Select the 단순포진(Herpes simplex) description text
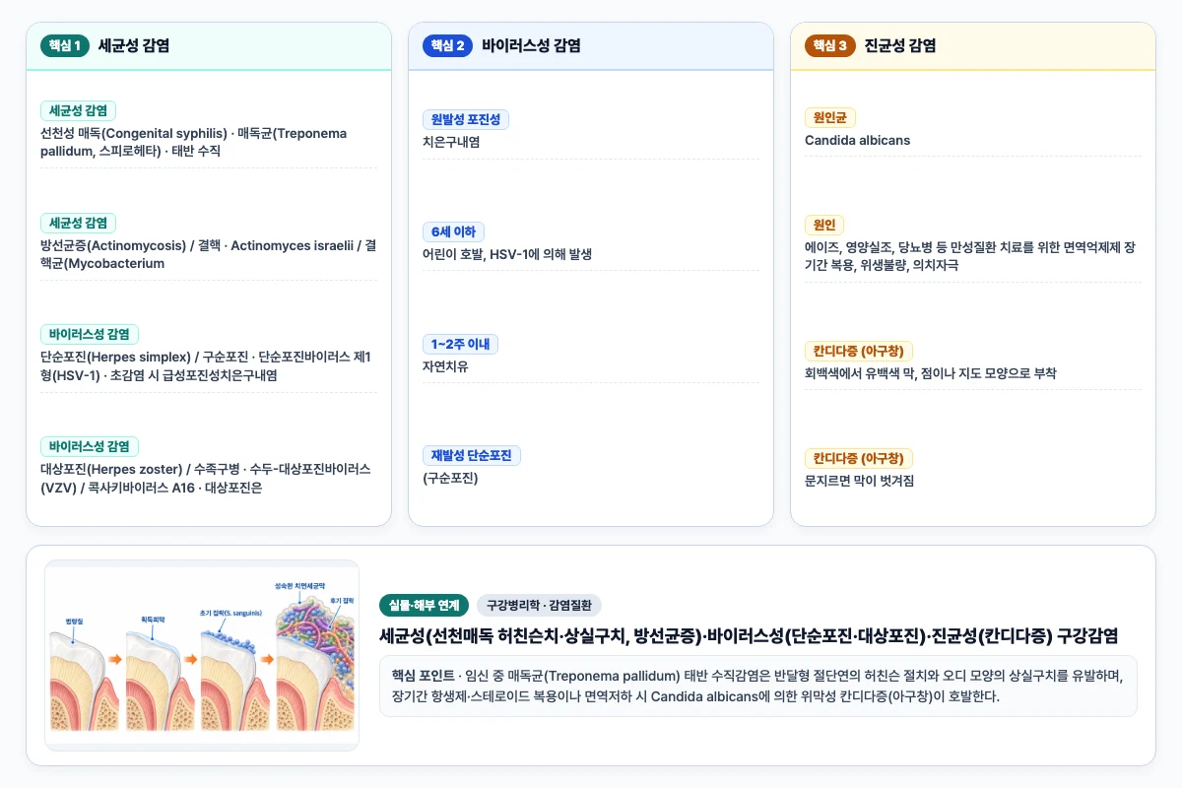 205,365
